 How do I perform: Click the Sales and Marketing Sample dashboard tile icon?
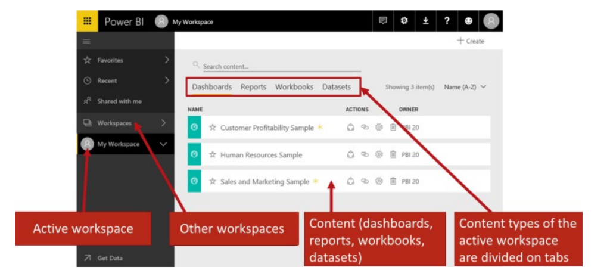pyautogui.click(x=195, y=181)
